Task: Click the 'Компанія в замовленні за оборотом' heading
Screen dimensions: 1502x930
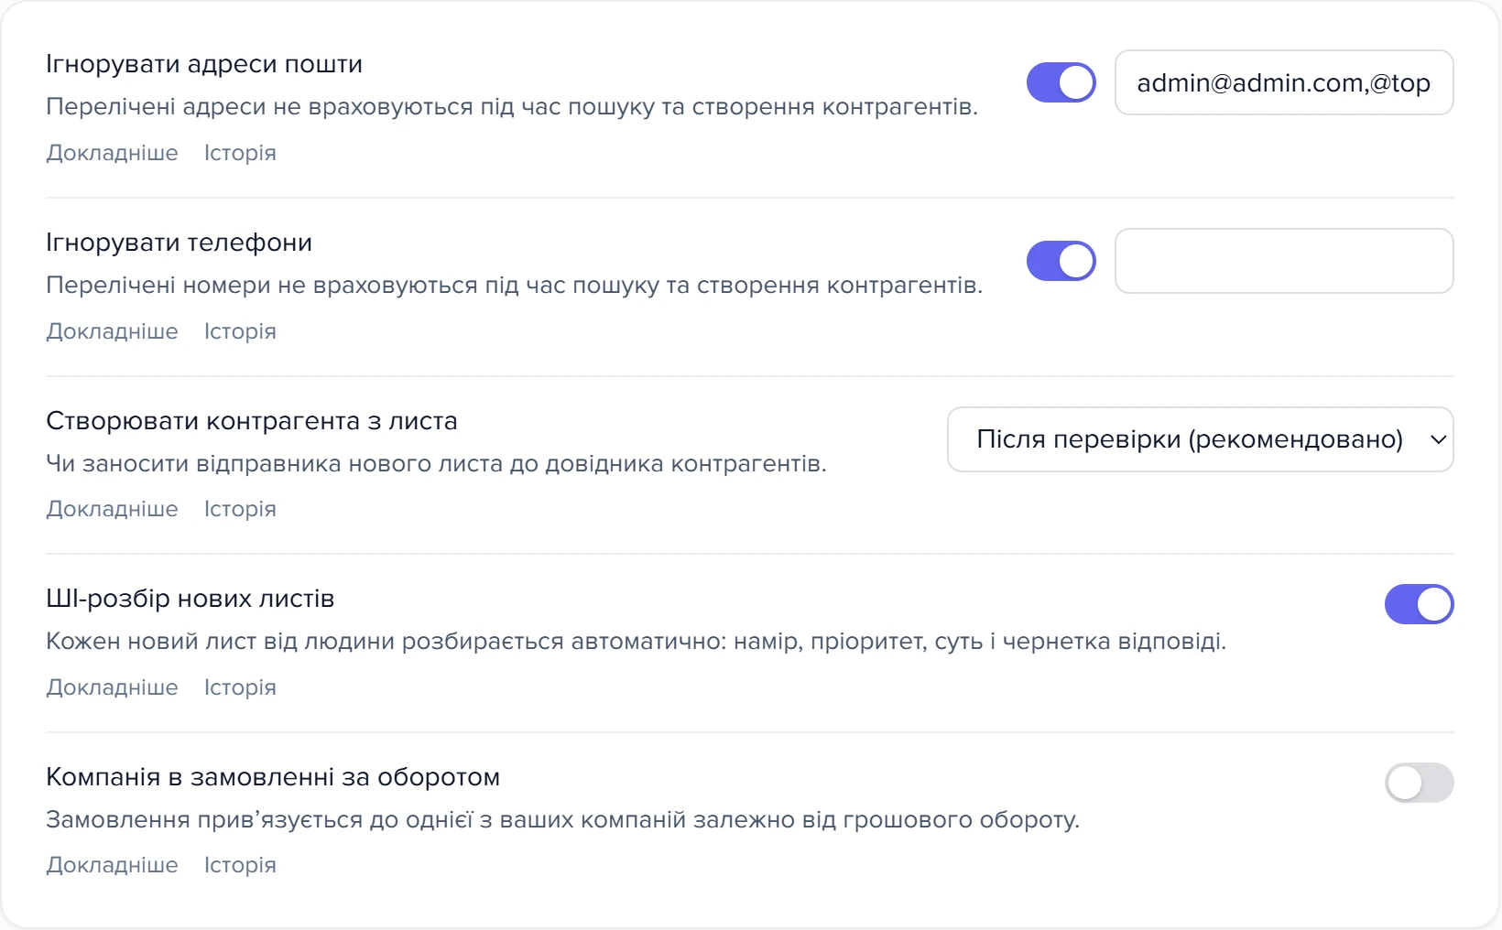Action: [273, 777]
